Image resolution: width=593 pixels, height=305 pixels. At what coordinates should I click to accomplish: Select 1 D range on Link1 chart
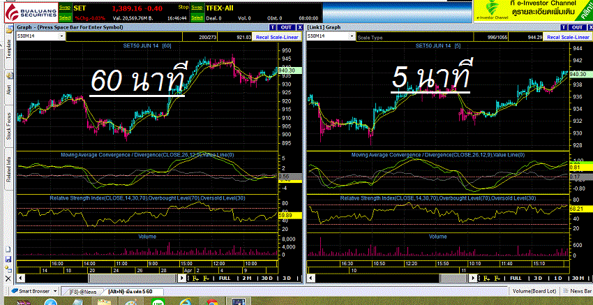point(558,278)
